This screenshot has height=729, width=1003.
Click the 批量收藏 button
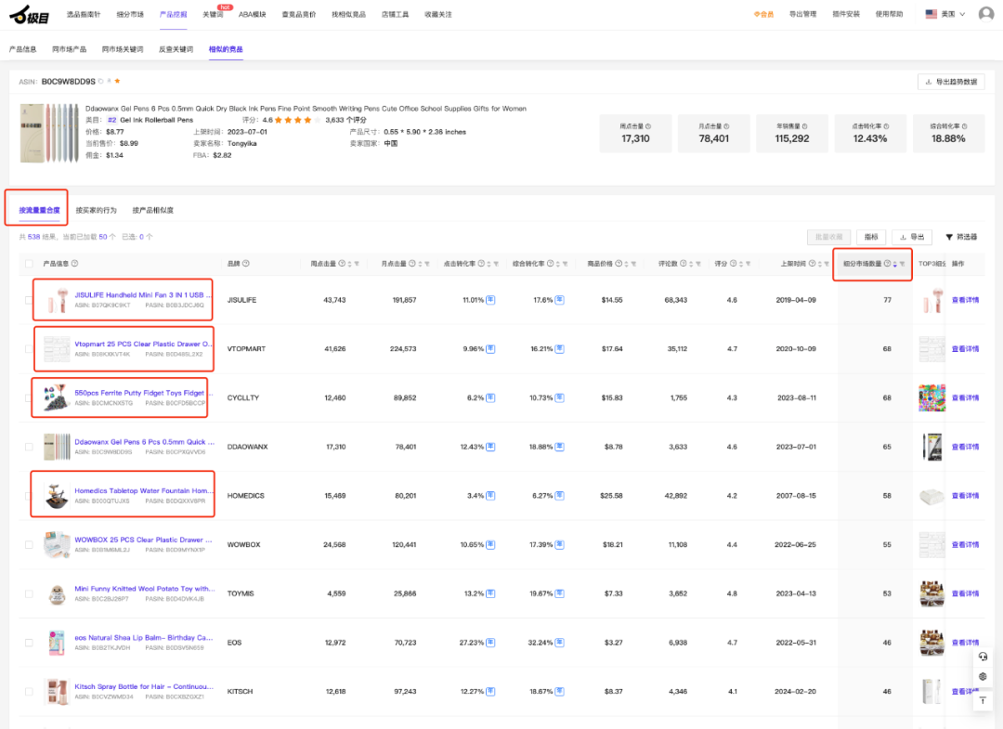[x=829, y=237]
